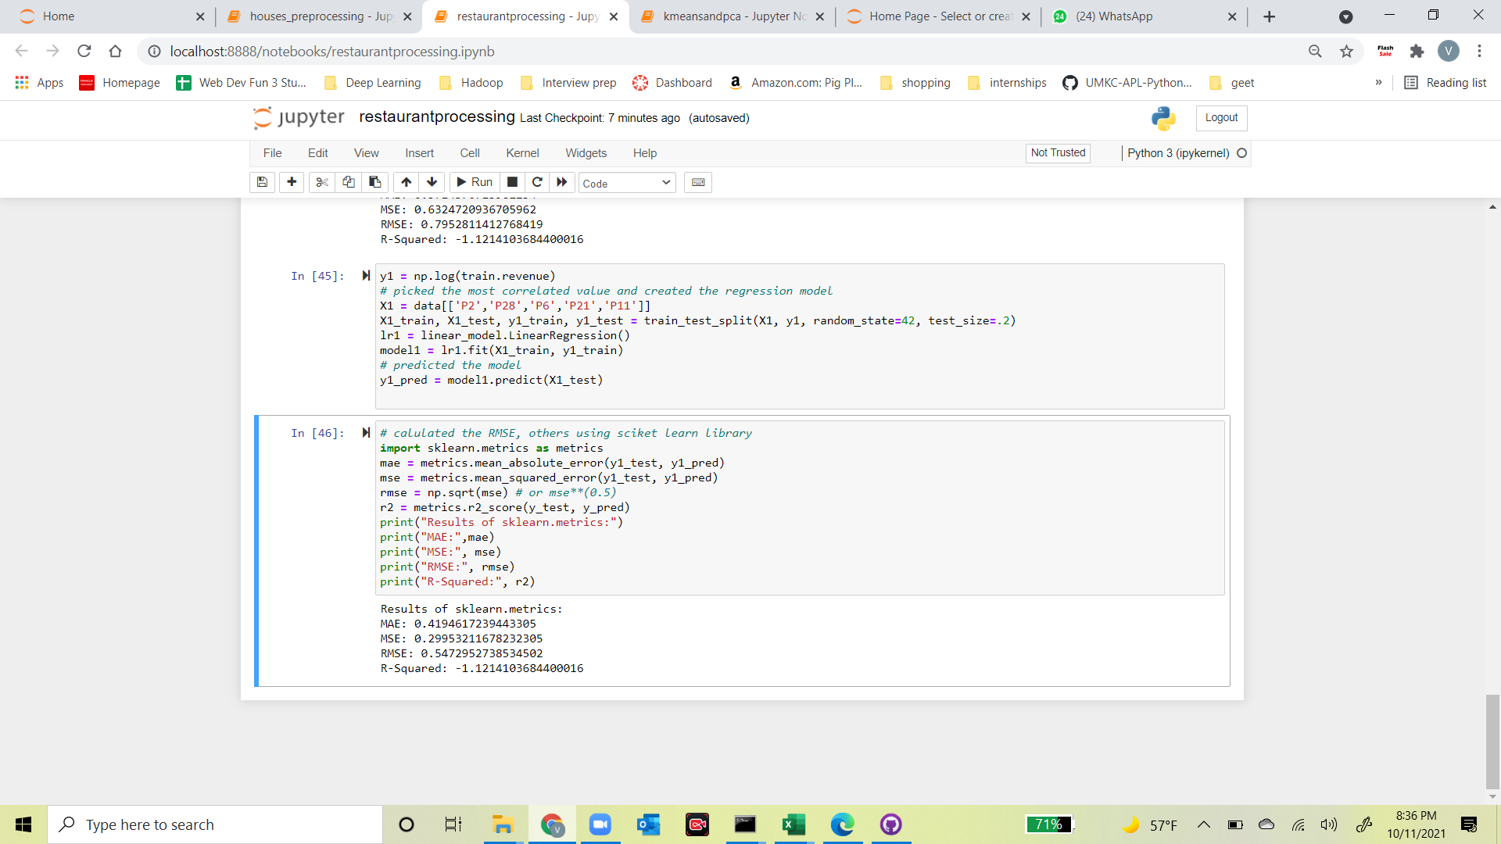Click the kernel busy status circle
Viewport: 1501px width, 844px height.
coord(1241,153)
